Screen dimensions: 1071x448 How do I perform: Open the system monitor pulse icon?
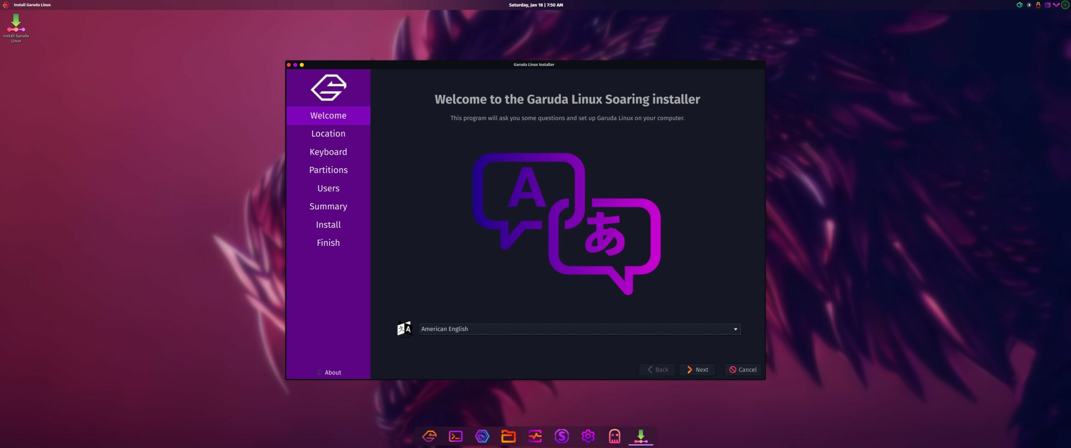click(535, 436)
